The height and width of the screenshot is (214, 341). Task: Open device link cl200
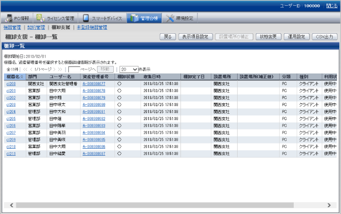tap(11, 84)
